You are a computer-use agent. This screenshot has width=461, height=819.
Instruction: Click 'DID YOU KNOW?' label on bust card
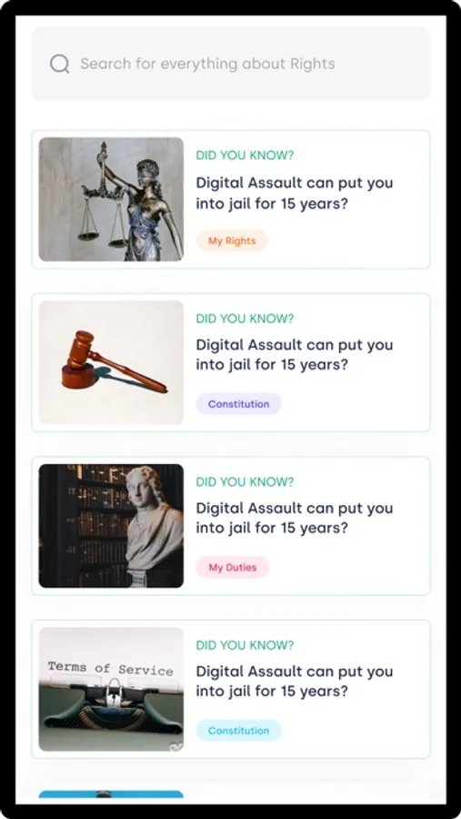pos(245,481)
